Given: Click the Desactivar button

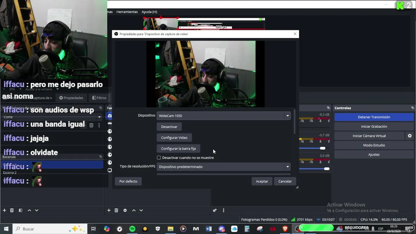Looking at the screenshot, I should (x=169, y=127).
